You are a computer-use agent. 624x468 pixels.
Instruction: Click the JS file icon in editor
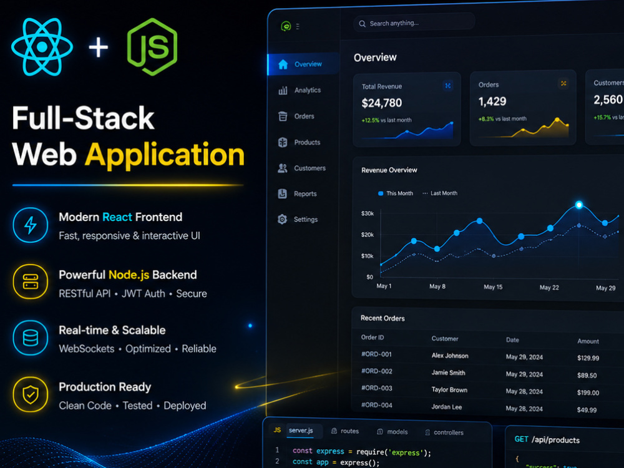tap(278, 430)
